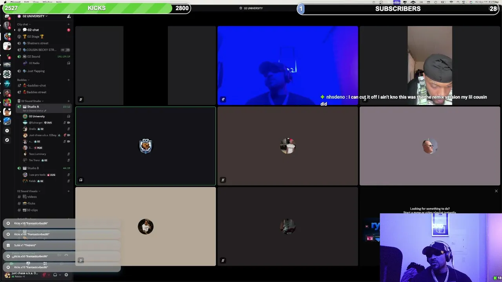
Task: Dismiss the Looking for something to do prompt
Action: [496, 191]
